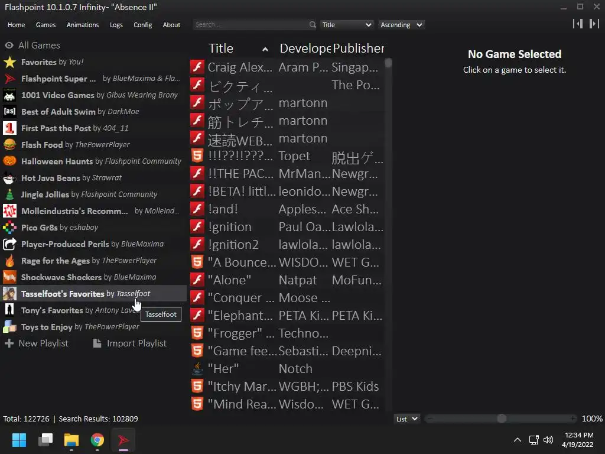The height and width of the screenshot is (454, 605).
Task: Select the !!THE PAC... game row
Action: [288, 173]
